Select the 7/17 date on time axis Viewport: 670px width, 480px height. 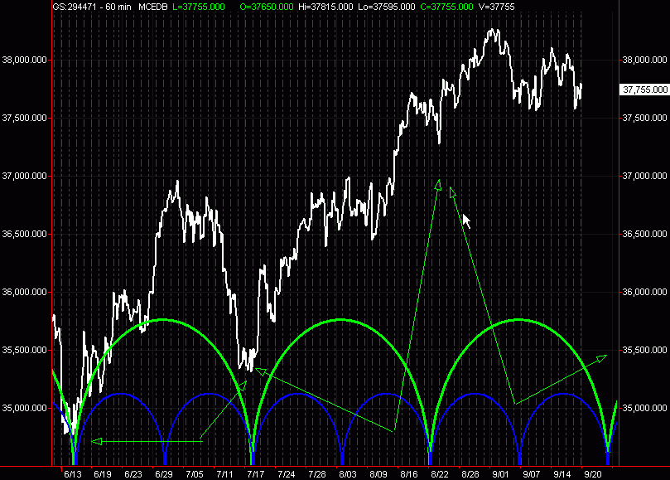coord(254,473)
